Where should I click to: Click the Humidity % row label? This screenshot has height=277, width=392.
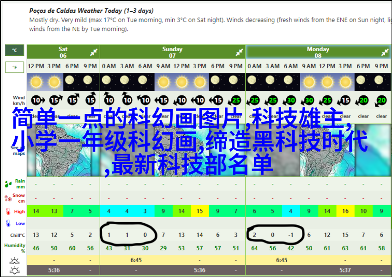pyautogui.click(x=15, y=248)
